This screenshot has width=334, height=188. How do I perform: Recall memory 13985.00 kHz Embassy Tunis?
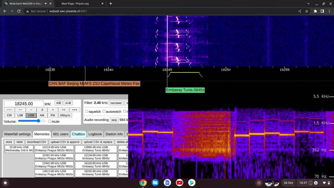[x=96, y=149]
